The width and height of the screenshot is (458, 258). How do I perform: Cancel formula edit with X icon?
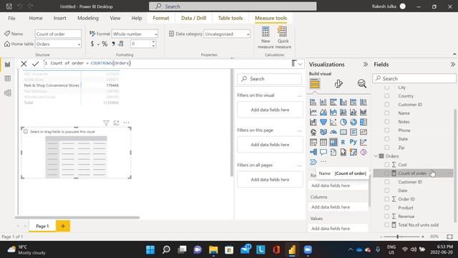(x=24, y=64)
